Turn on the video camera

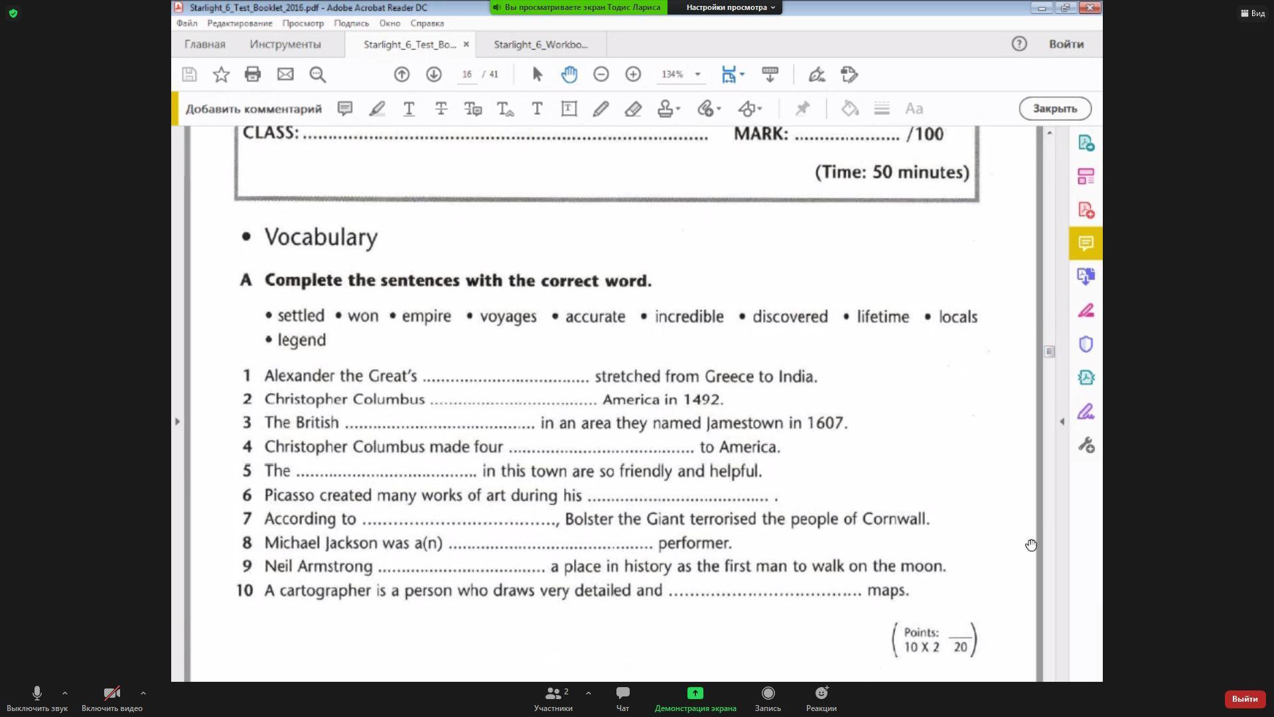click(x=111, y=694)
